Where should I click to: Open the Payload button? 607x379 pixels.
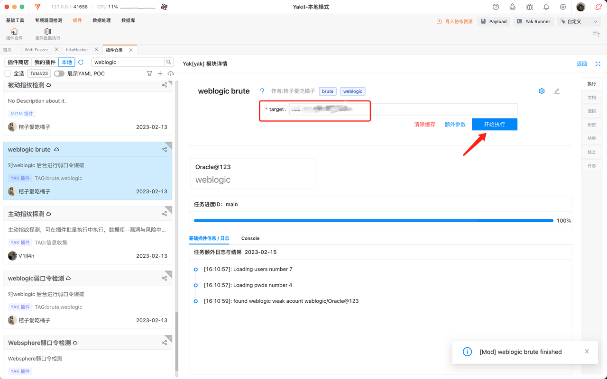tap(494, 21)
